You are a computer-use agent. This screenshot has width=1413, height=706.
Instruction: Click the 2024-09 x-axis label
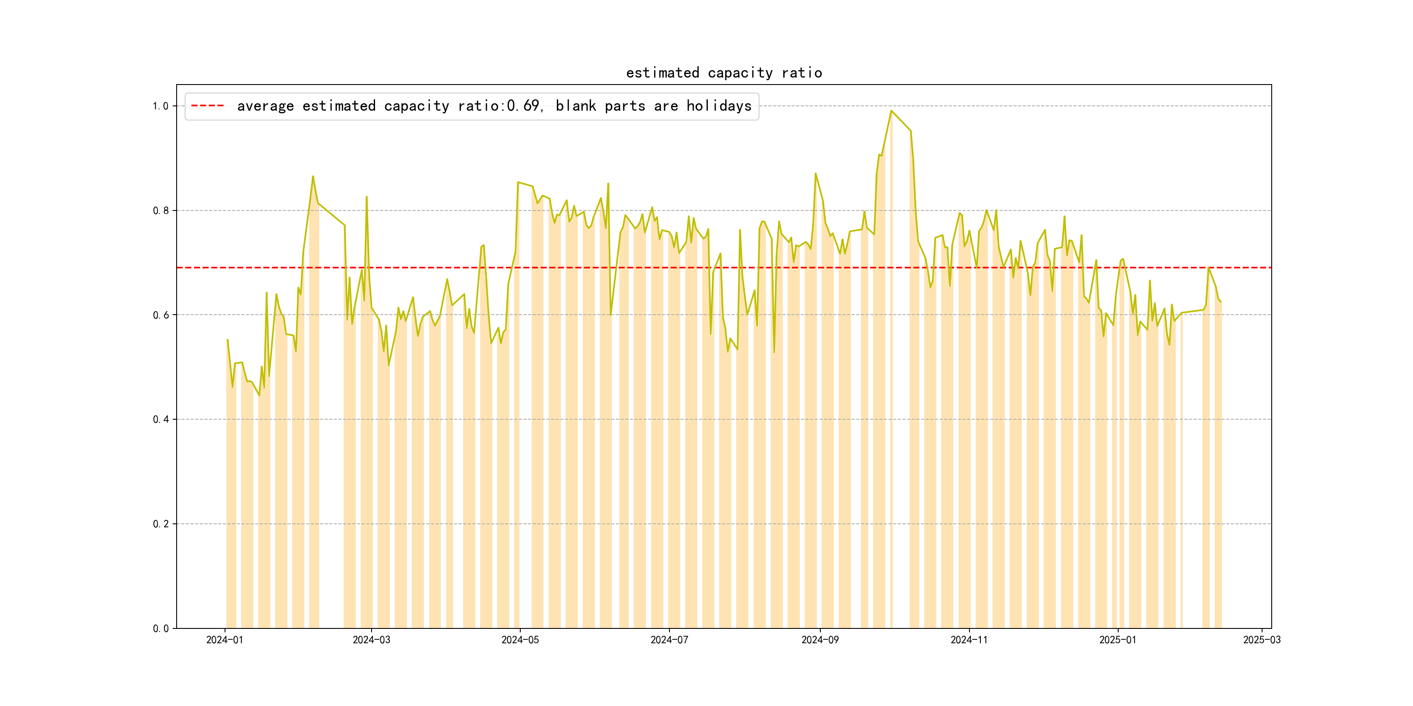tap(819, 640)
